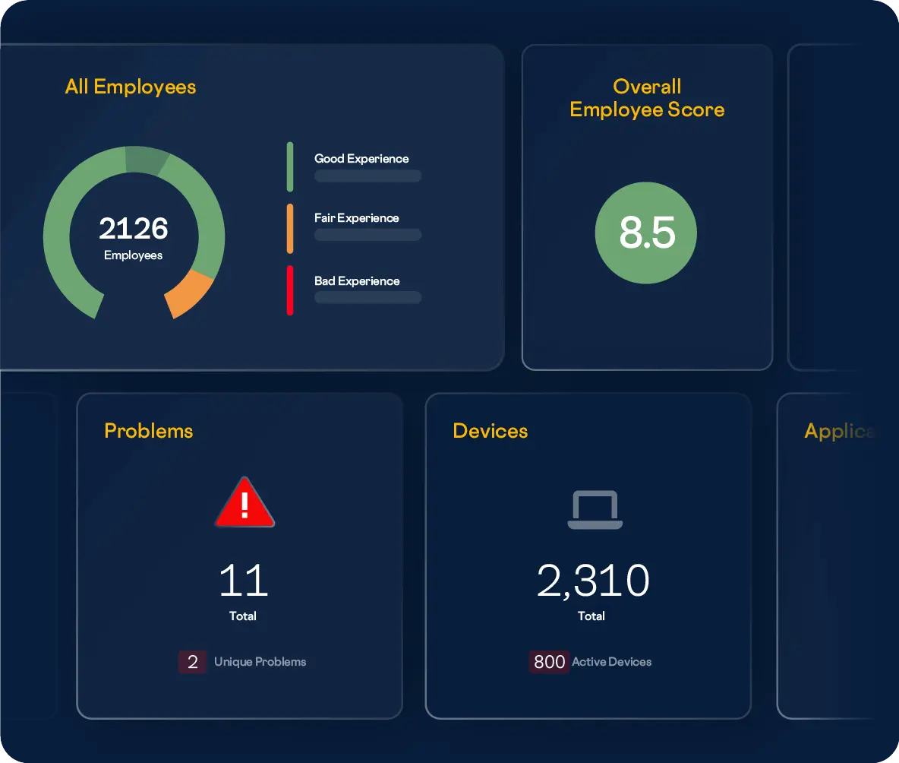Select the Bad Experience legend label
This screenshot has width=899, height=763.
357,281
